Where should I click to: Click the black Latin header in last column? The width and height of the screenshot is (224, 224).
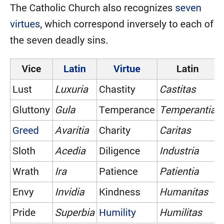click(x=188, y=69)
